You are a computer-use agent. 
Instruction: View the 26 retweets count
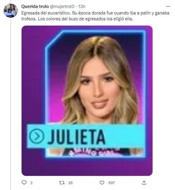pos(70,183)
